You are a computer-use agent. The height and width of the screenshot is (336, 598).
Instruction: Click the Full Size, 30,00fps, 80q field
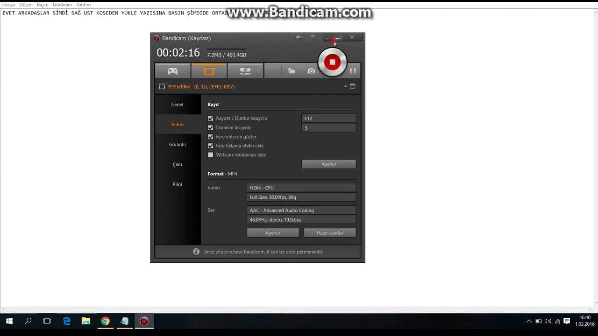(x=301, y=197)
